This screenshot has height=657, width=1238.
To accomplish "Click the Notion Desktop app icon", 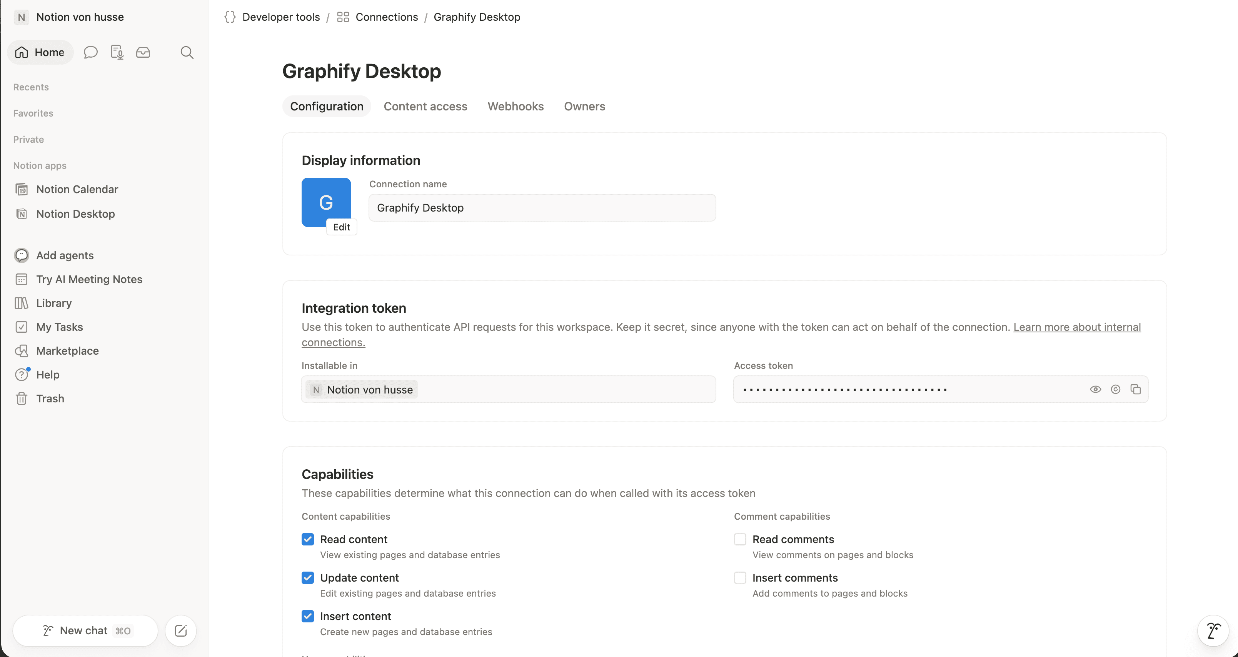I will [22, 214].
